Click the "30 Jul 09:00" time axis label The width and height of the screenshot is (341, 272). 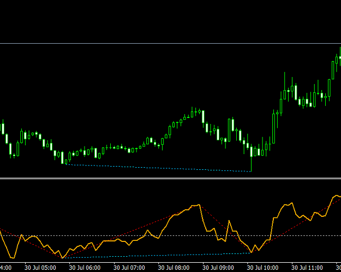218,268
